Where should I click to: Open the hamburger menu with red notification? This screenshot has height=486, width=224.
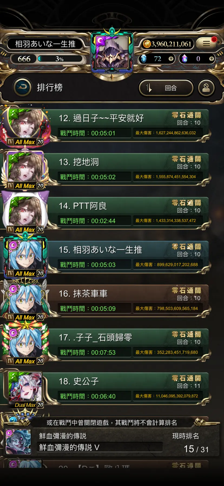206,43
